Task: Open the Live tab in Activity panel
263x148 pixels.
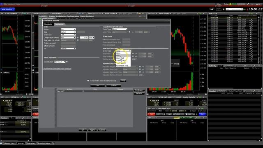Action: tap(220, 66)
